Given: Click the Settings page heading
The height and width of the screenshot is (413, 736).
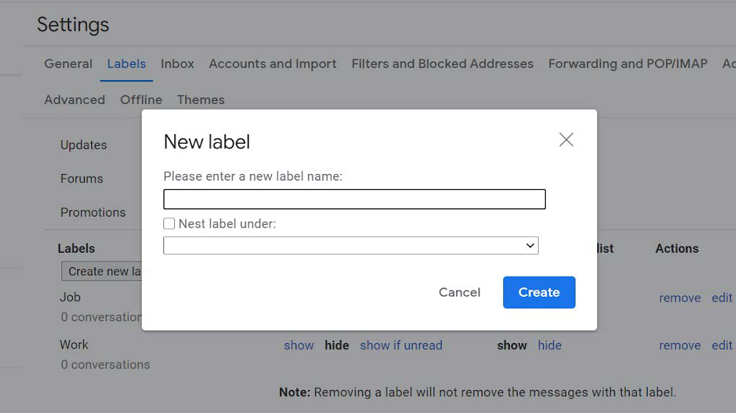Looking at the screenshot, I should pos(73,25).
